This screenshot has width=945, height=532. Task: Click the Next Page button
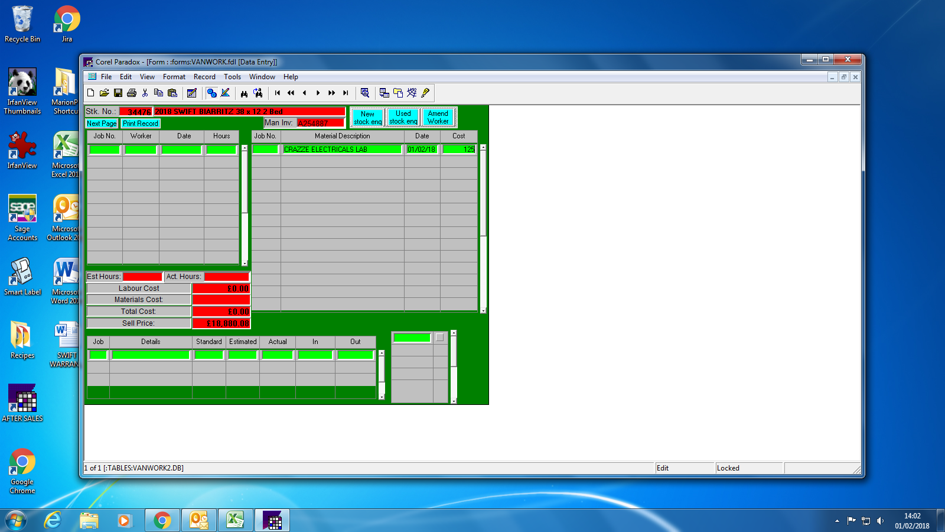pos(102,124)
